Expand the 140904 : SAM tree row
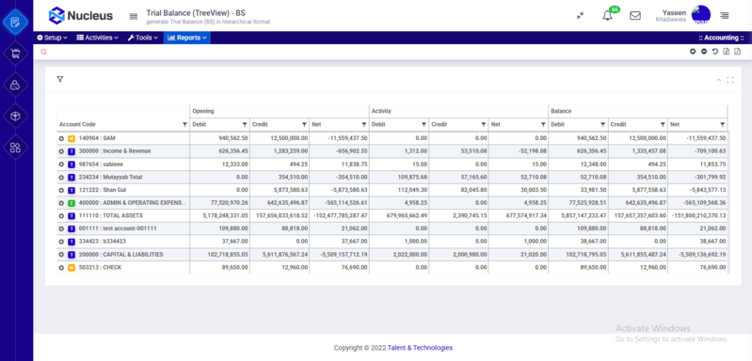The height and width of the screenshot is (361, 752). coord(61,138)
